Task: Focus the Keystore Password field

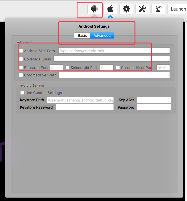Action: point(85,107)
